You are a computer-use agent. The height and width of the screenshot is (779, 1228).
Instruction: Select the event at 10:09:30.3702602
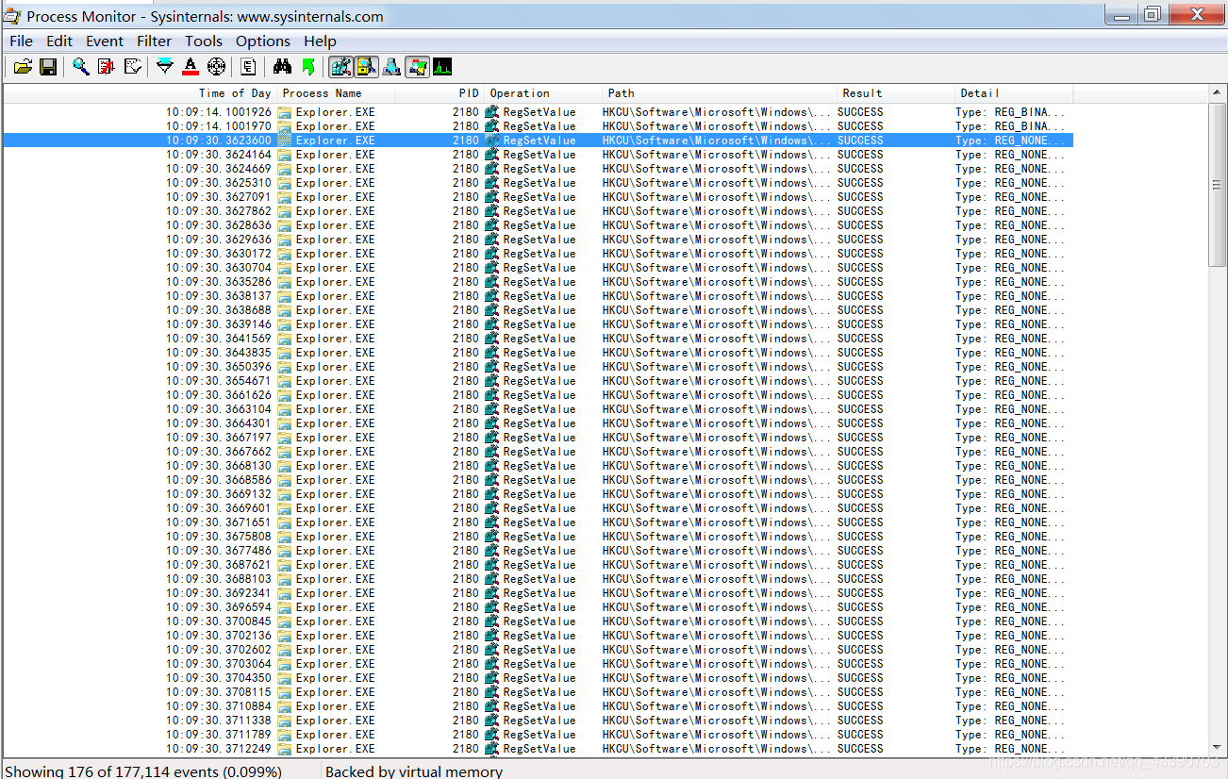(x=538, y=650)
